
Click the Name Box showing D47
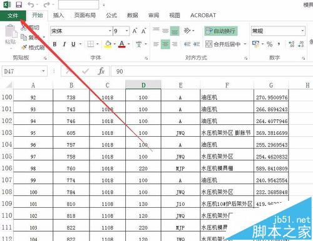pyautogui.click(x=24, y=72)
